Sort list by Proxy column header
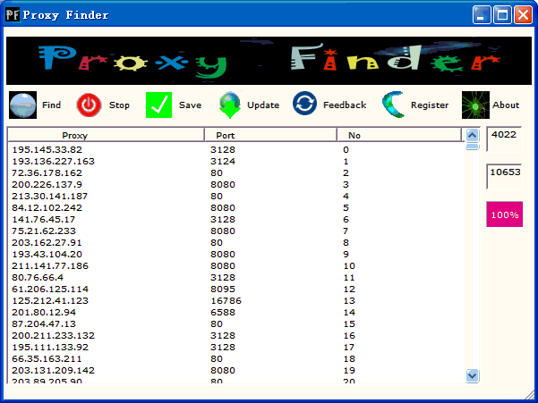 107,135
